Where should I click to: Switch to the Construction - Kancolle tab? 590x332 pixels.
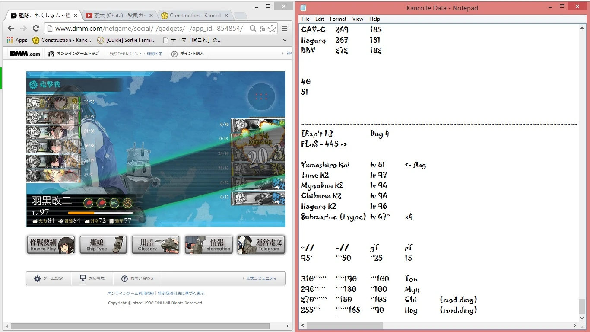195,16
